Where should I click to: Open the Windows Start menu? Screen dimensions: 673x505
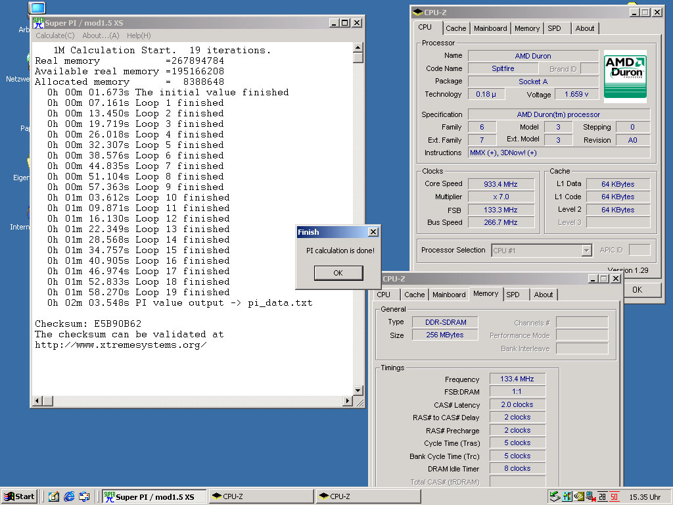tap(19, 496)
